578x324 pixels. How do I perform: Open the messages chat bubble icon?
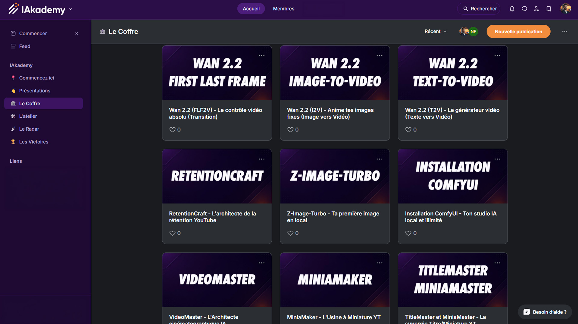524,9
